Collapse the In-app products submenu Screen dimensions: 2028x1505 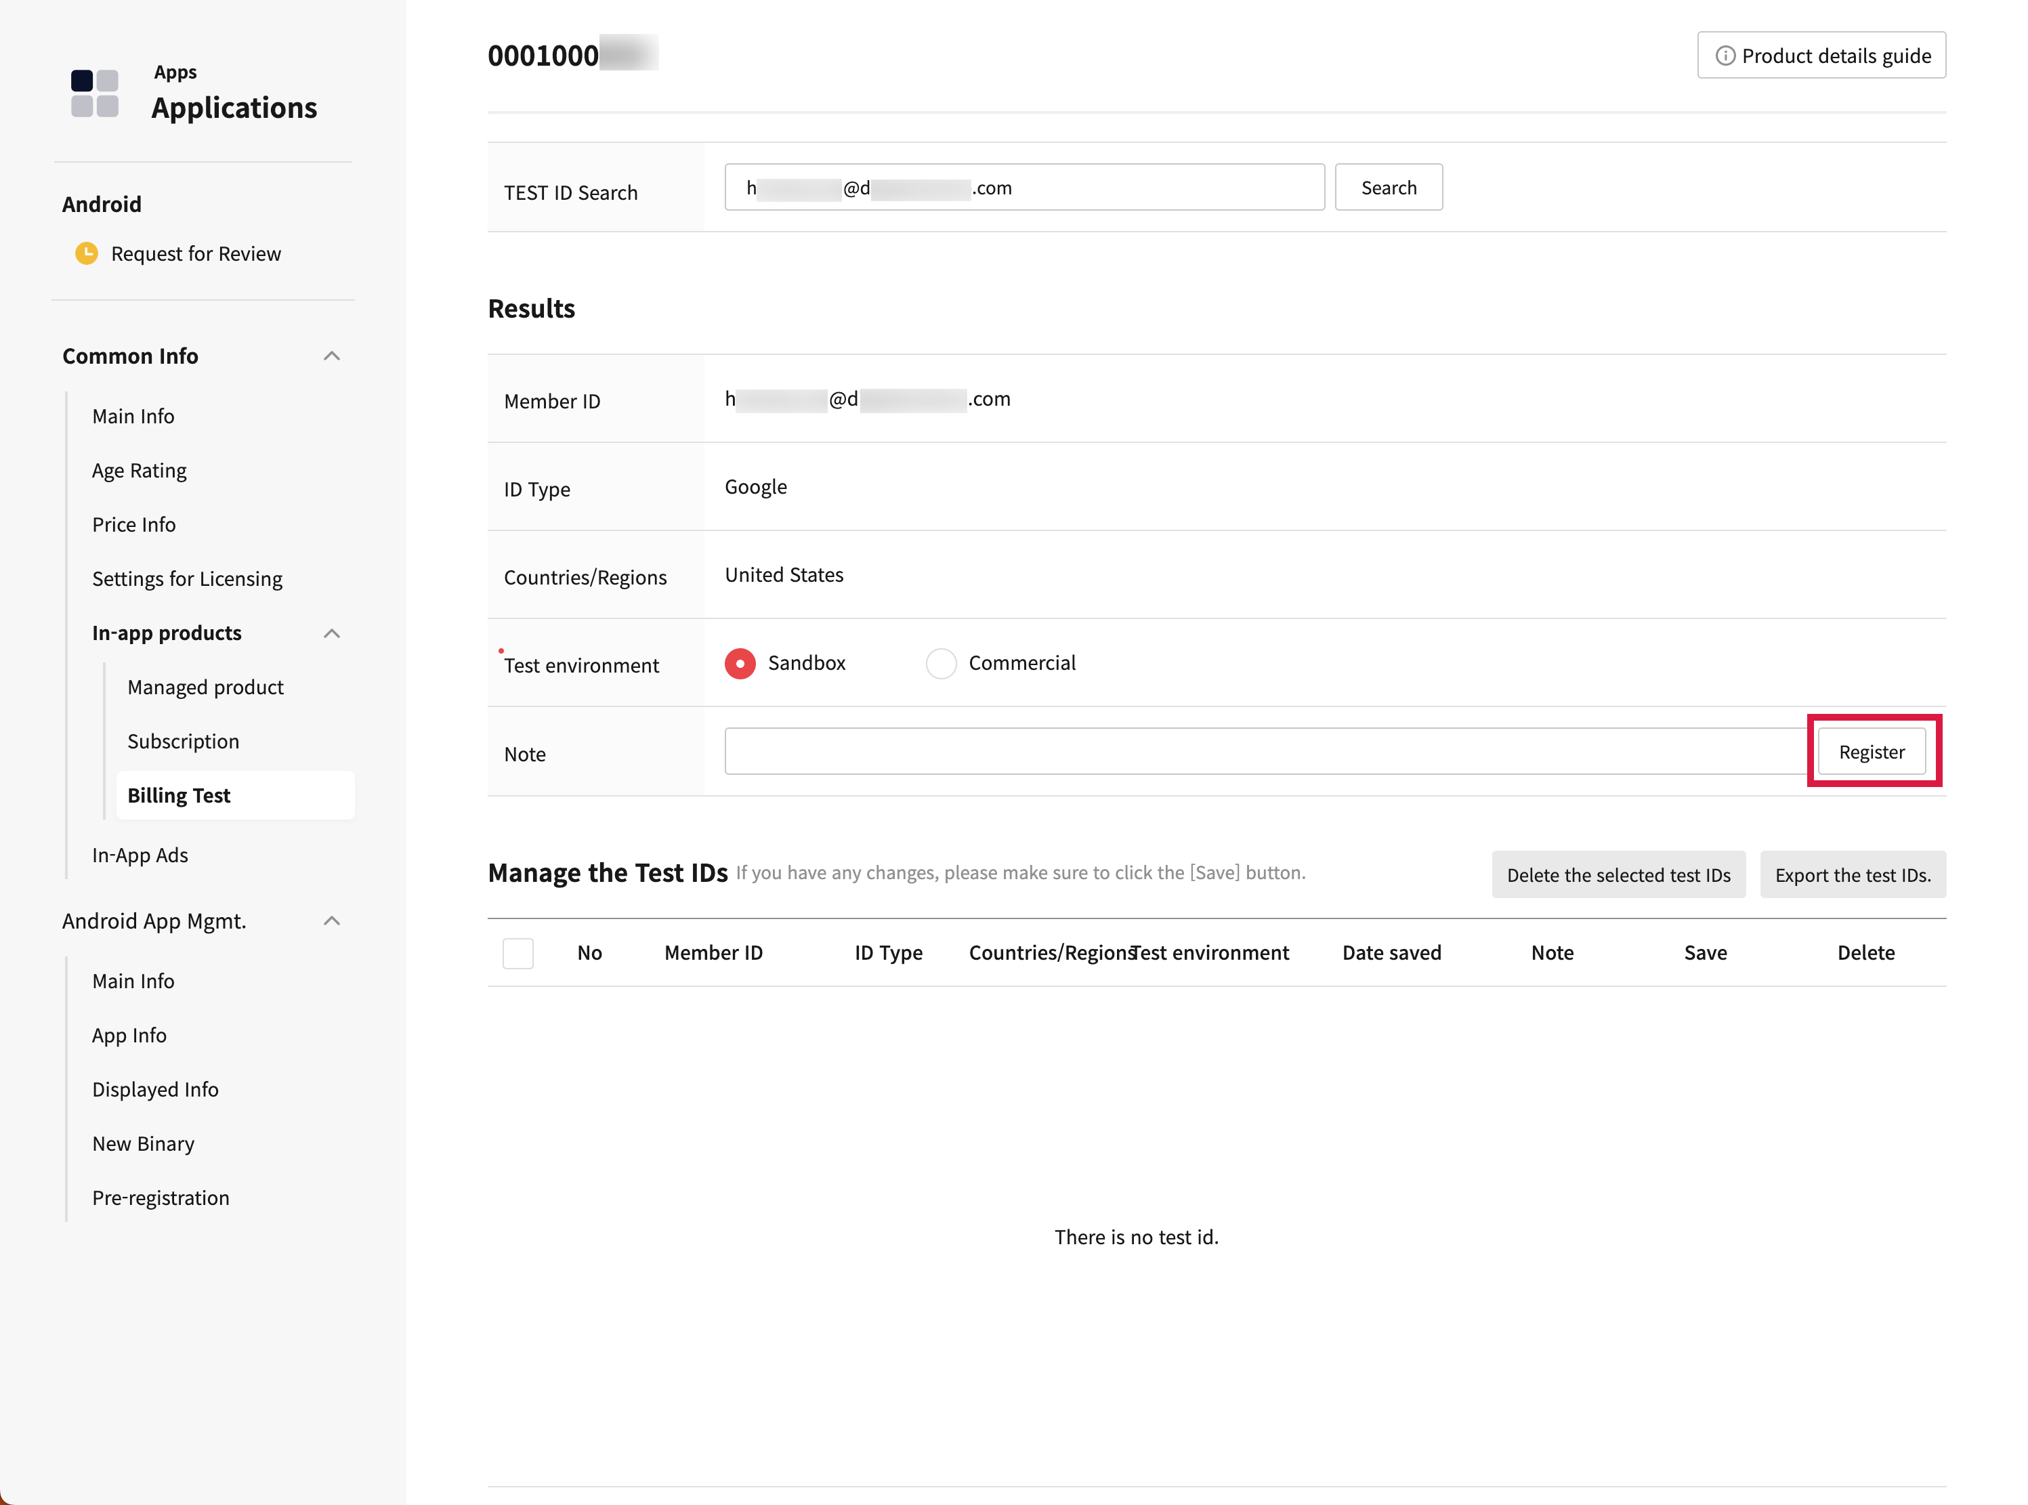pyautogui.click(x=332, y=633)
